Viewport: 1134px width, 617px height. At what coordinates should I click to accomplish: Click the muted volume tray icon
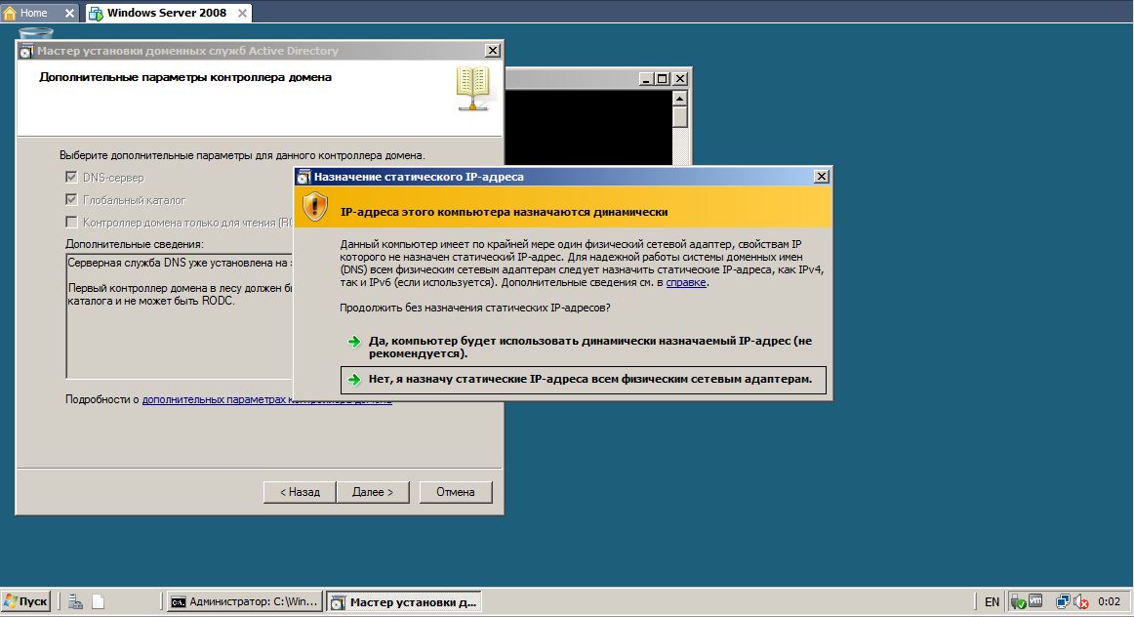[1081, 601]
